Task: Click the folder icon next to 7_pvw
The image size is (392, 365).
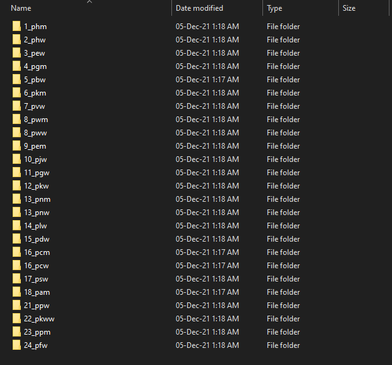Action: (x=16, y=106)
